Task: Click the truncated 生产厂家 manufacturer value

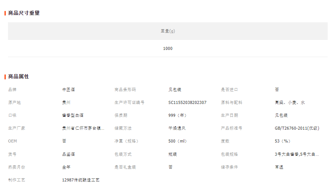Action: [83, 128]
